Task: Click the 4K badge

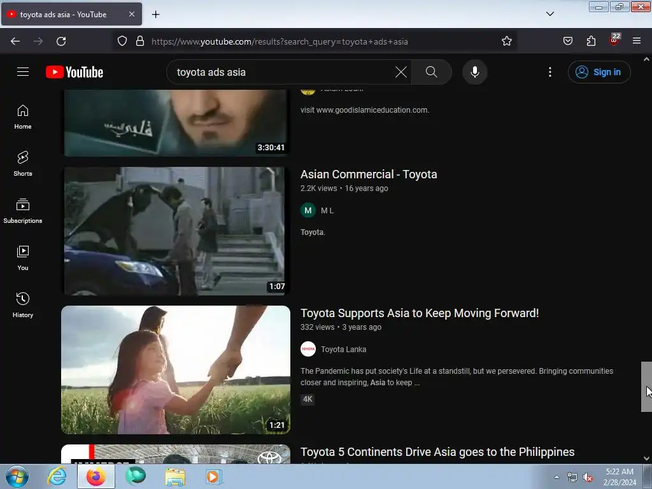Action: [x=308, y=399]
